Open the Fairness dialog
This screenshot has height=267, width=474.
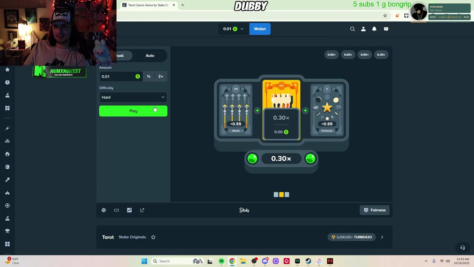(x=375, y=210)
